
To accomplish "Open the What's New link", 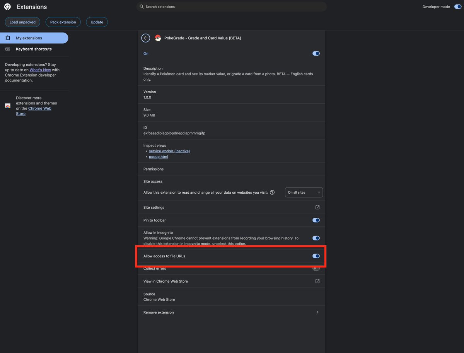I will click(x=40, y=70).
